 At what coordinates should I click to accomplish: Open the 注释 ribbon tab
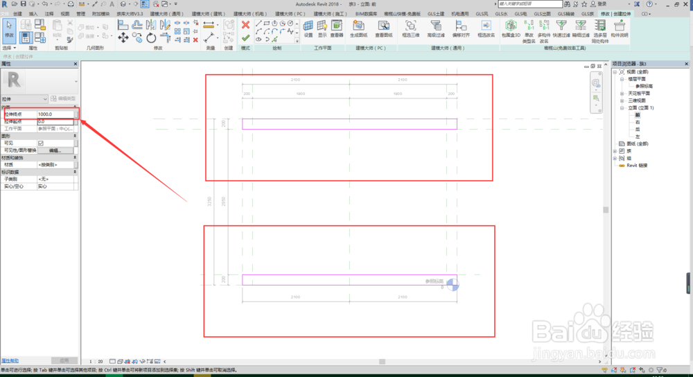[49, 14]
